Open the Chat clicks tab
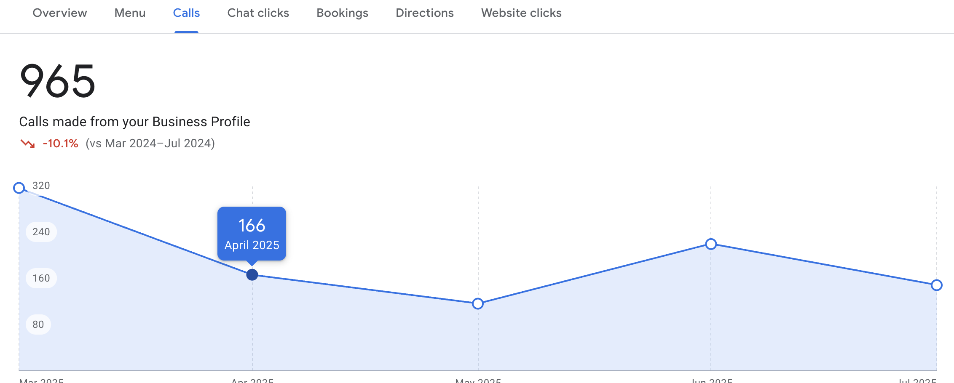Image resolution: width=954 pixels, height=383 pixels. pyautogui.click(x=258, y=13)
